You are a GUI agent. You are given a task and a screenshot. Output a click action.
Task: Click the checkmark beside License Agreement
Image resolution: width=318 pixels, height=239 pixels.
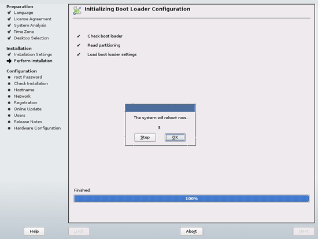(x=9, y=19)
